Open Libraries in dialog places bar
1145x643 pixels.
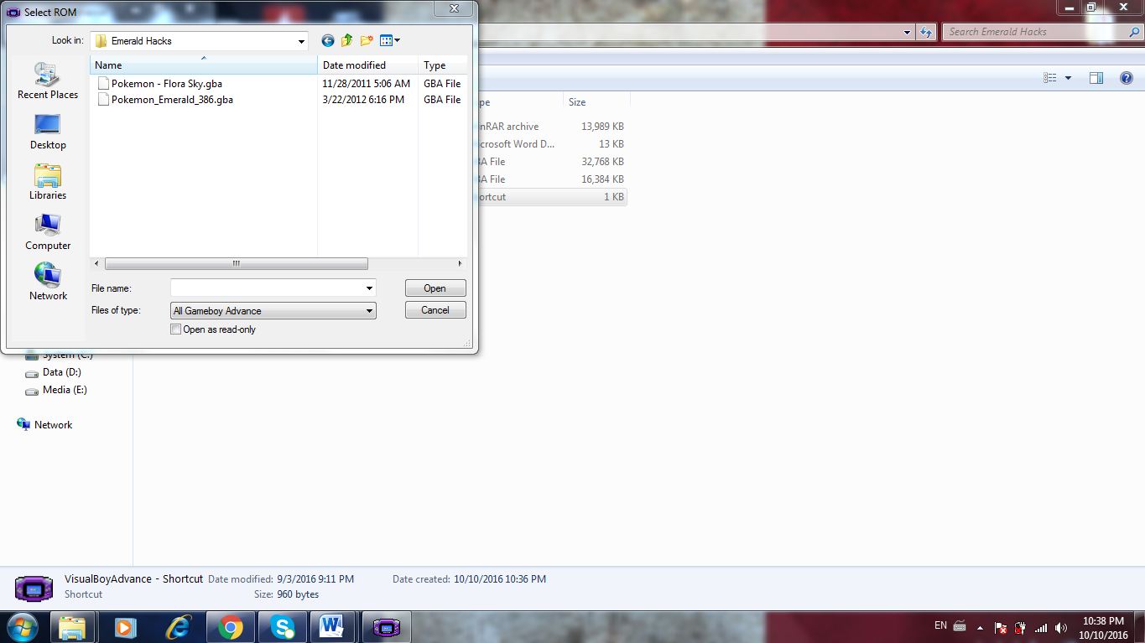point(48,182)
